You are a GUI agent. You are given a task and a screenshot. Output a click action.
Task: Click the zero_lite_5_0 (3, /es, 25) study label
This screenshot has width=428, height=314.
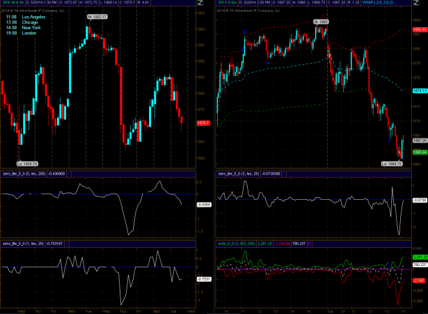coord(238,173)
